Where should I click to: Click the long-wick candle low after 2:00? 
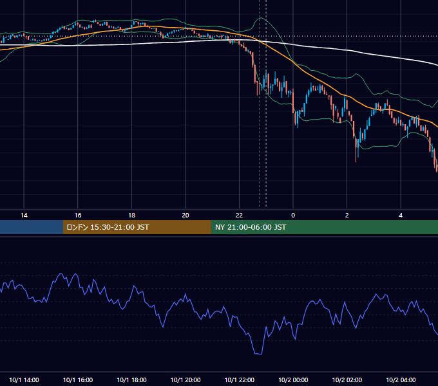[x=356, y=160]
